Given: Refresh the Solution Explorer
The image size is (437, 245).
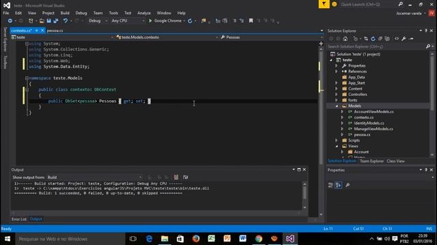Looking at the screenshot, I should point(373,39).
